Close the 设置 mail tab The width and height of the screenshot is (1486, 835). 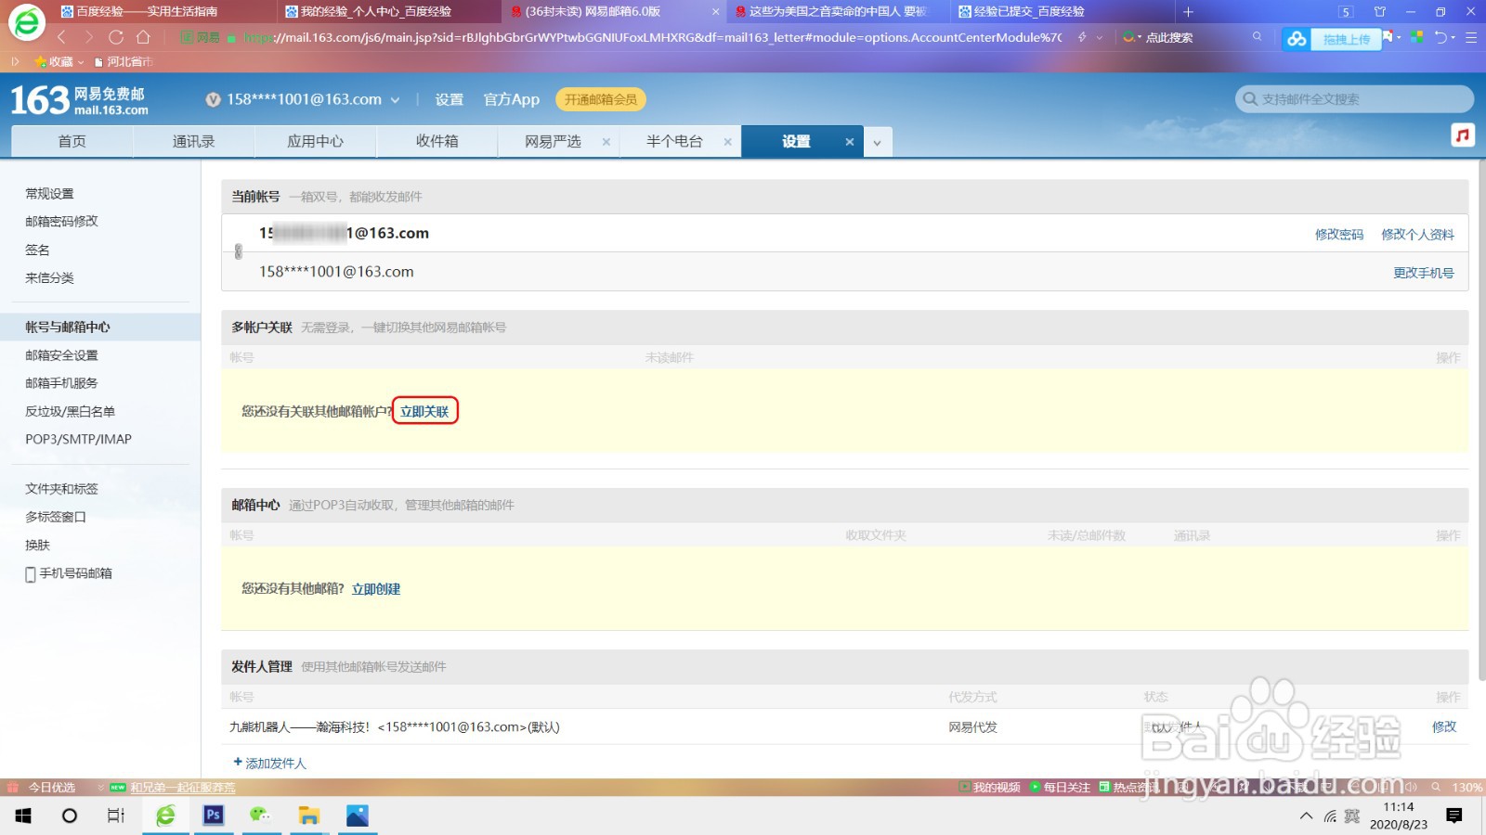pos(849,142)
